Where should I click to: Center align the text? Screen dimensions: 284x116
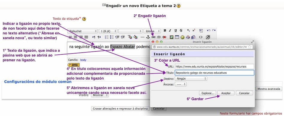coord(76,37)
